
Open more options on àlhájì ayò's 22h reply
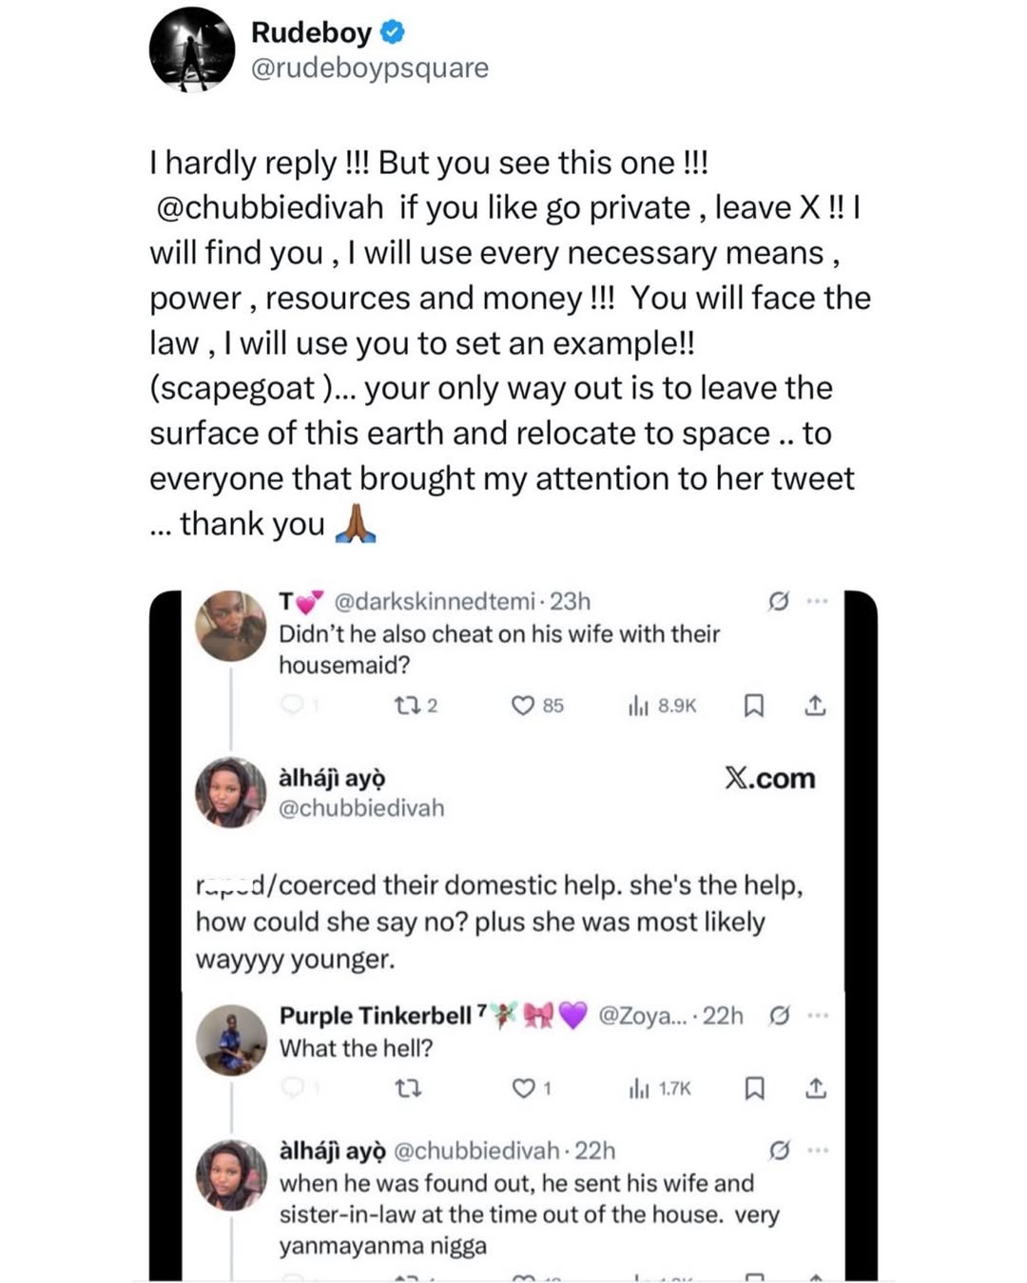[817, 1151]
